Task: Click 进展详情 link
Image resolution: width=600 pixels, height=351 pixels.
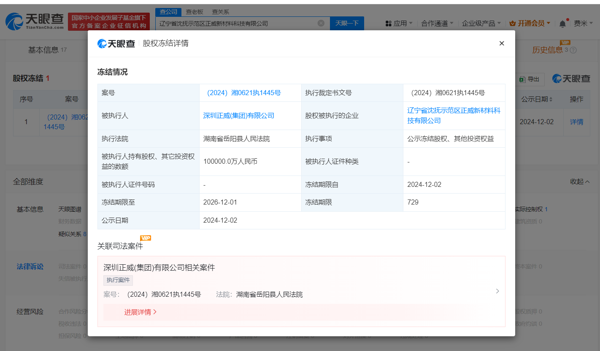Action: (141, 312)
